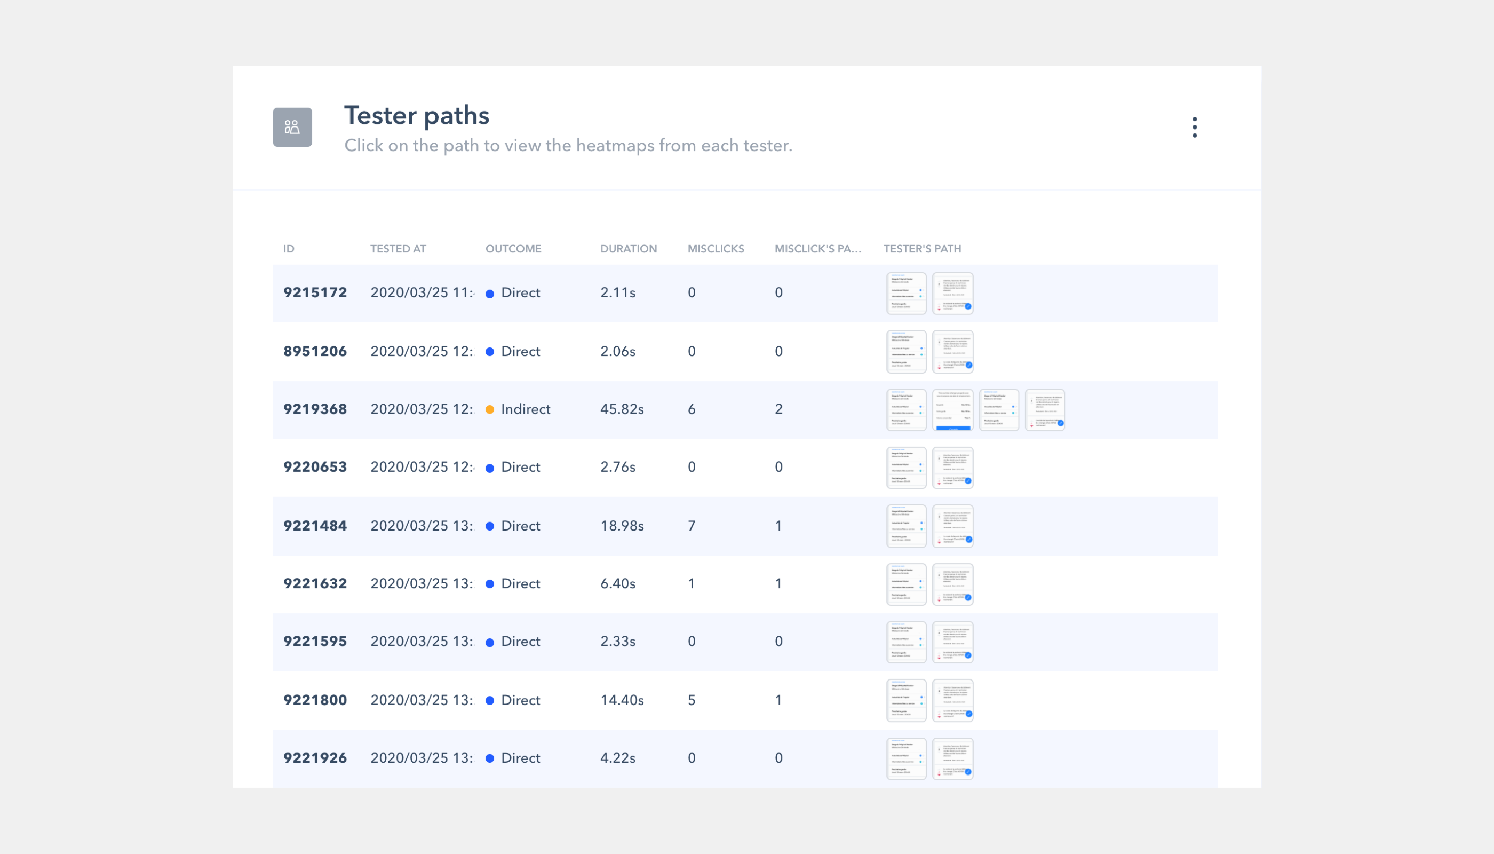Click the ID column header
1494x854 pixels.
click(x=289, y=249)
